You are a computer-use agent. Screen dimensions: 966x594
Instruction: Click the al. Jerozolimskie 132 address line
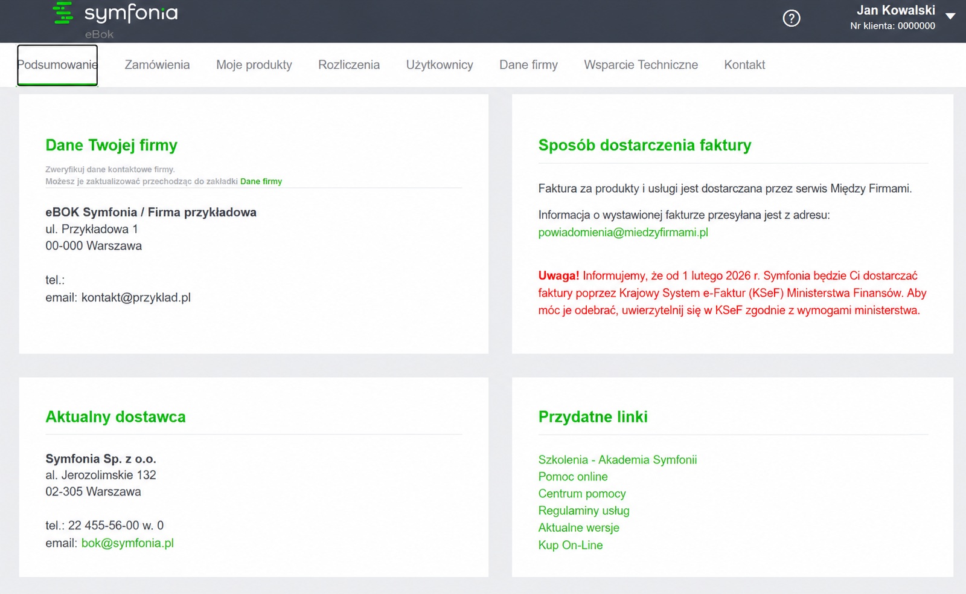pyautogui.click(x=101, y=475)
